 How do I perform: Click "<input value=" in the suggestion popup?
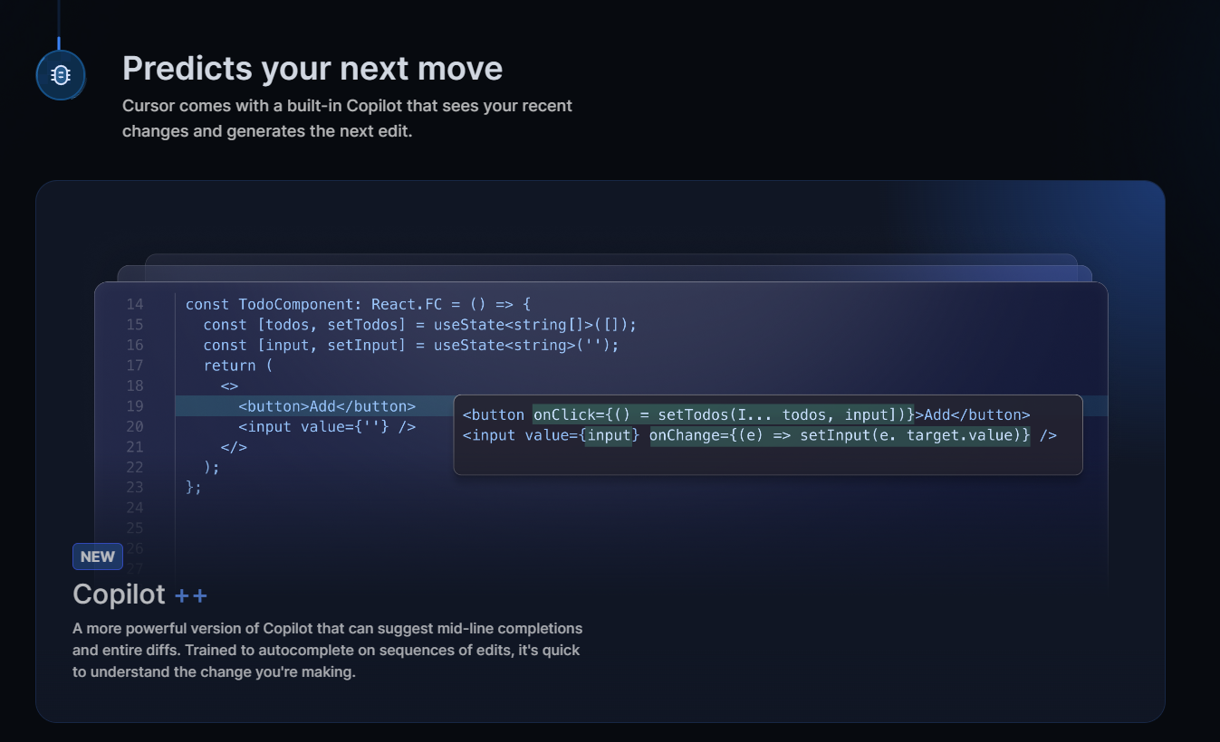pyautogui.click(x=520, y=435)
